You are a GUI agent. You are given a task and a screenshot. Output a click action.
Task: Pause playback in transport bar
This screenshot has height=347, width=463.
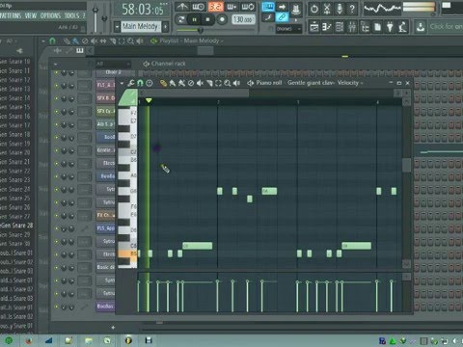194,19
